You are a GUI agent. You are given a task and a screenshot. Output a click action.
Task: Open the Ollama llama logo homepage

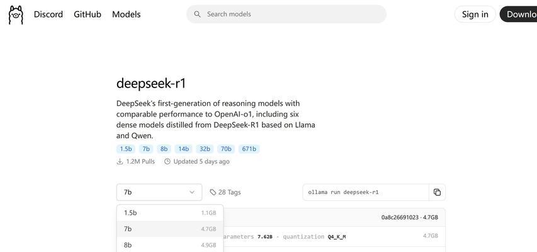coord(16,14)
